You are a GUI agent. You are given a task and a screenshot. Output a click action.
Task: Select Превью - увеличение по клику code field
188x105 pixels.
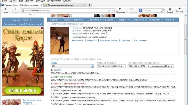click(113, 87)
